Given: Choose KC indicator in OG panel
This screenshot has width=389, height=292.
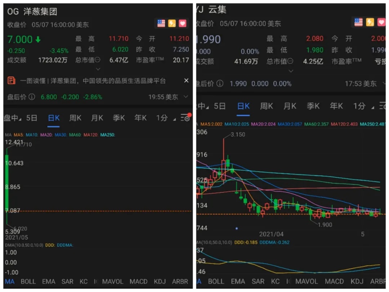Looking at the screenshot, I should click(84, 282).
